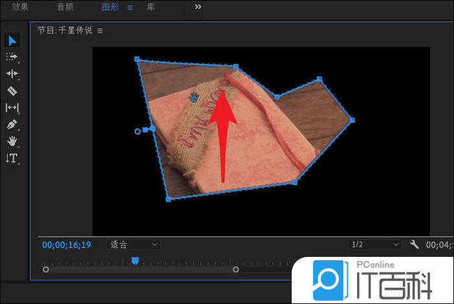454x304 pixels.
Task: Select the Slip tool
Action: (12, 108)
